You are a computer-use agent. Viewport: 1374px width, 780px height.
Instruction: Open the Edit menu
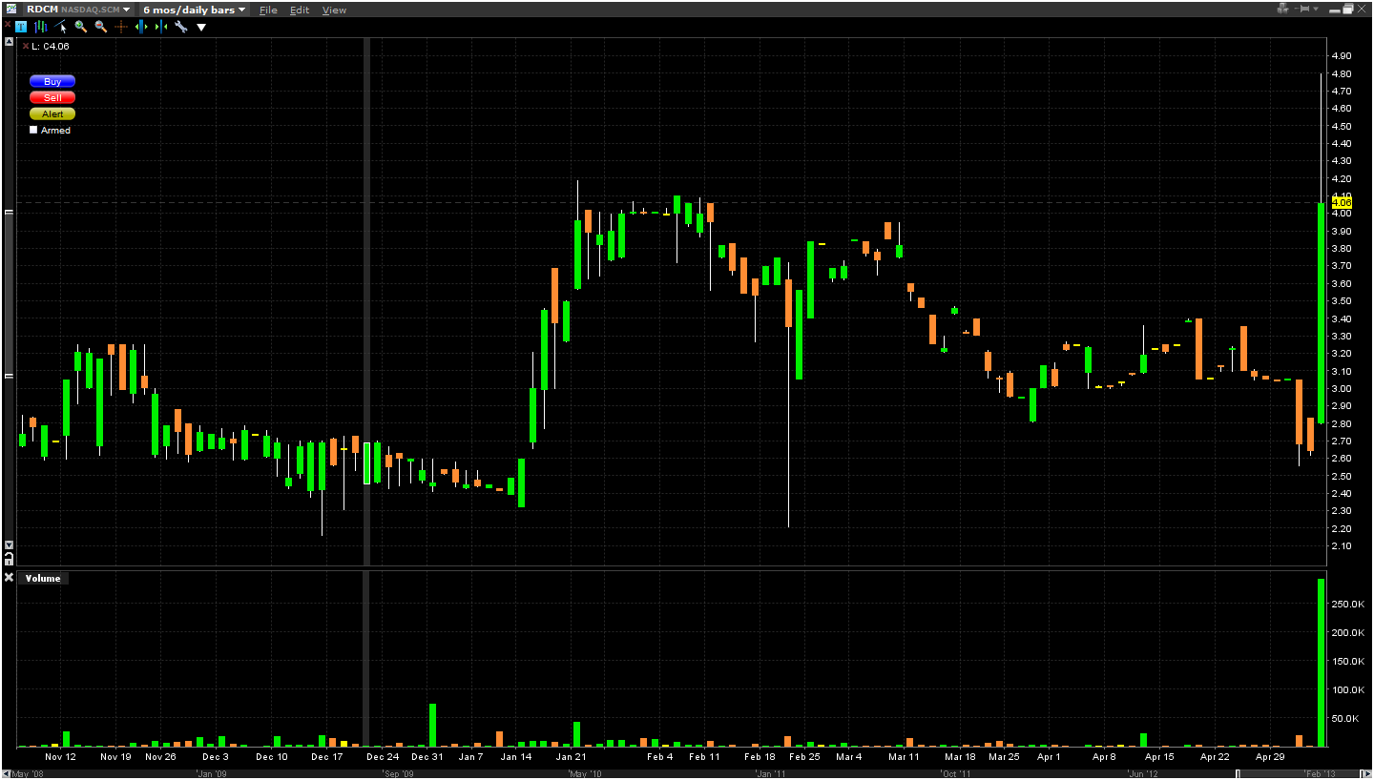click(x=300, y=10)
